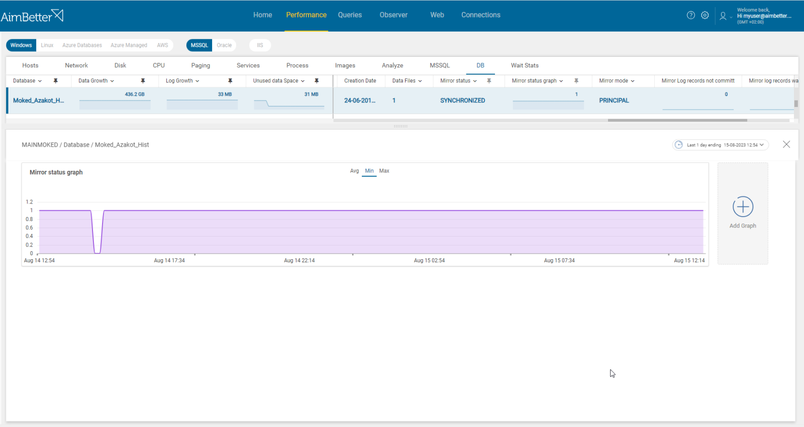Screen dimensions: 804x427
Task: Switch to the Network tab
Action: pos(76,65)
